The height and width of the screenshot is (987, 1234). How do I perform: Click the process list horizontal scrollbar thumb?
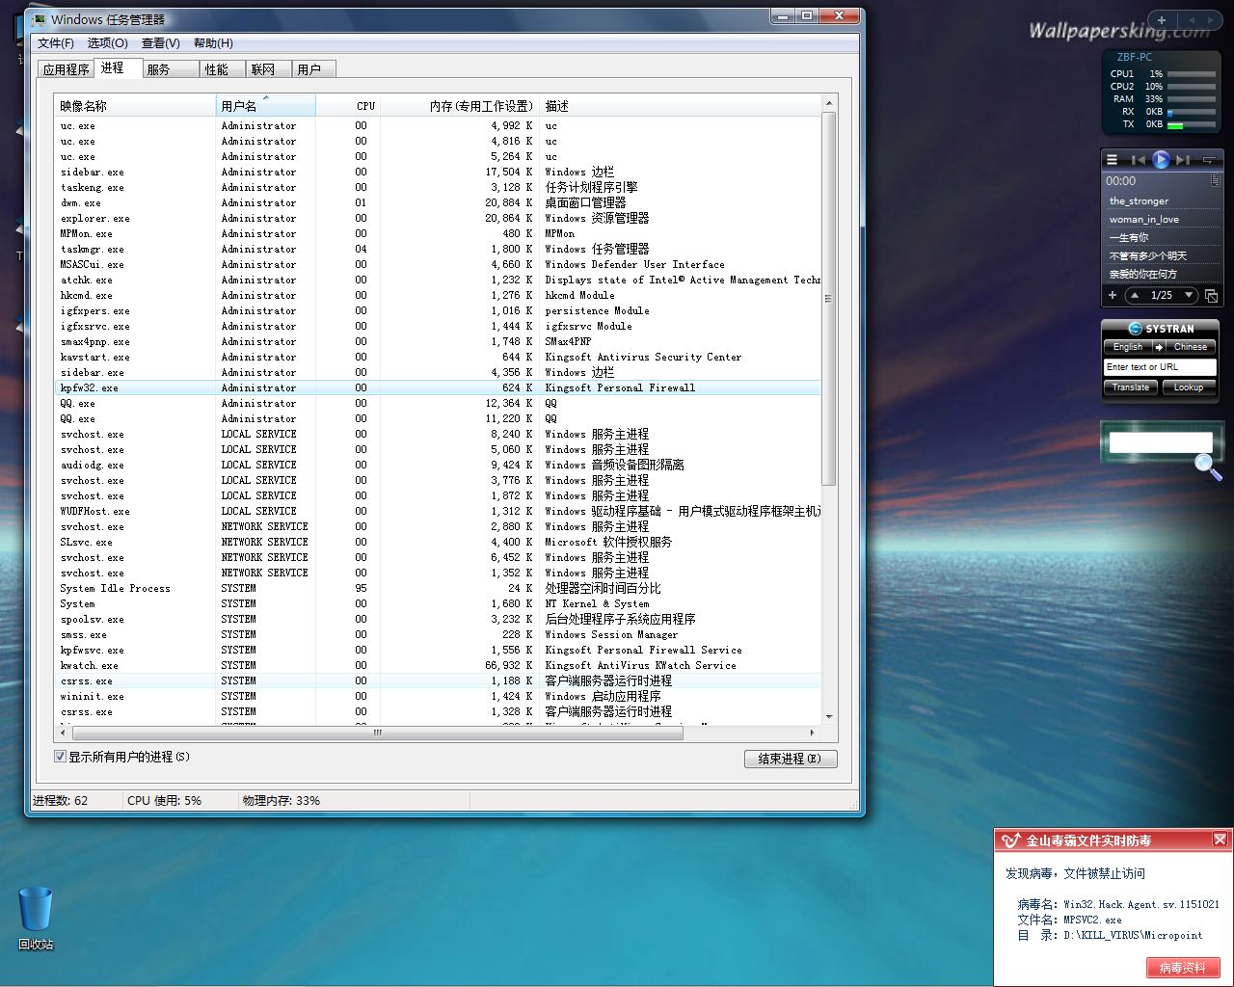(378, 733)
